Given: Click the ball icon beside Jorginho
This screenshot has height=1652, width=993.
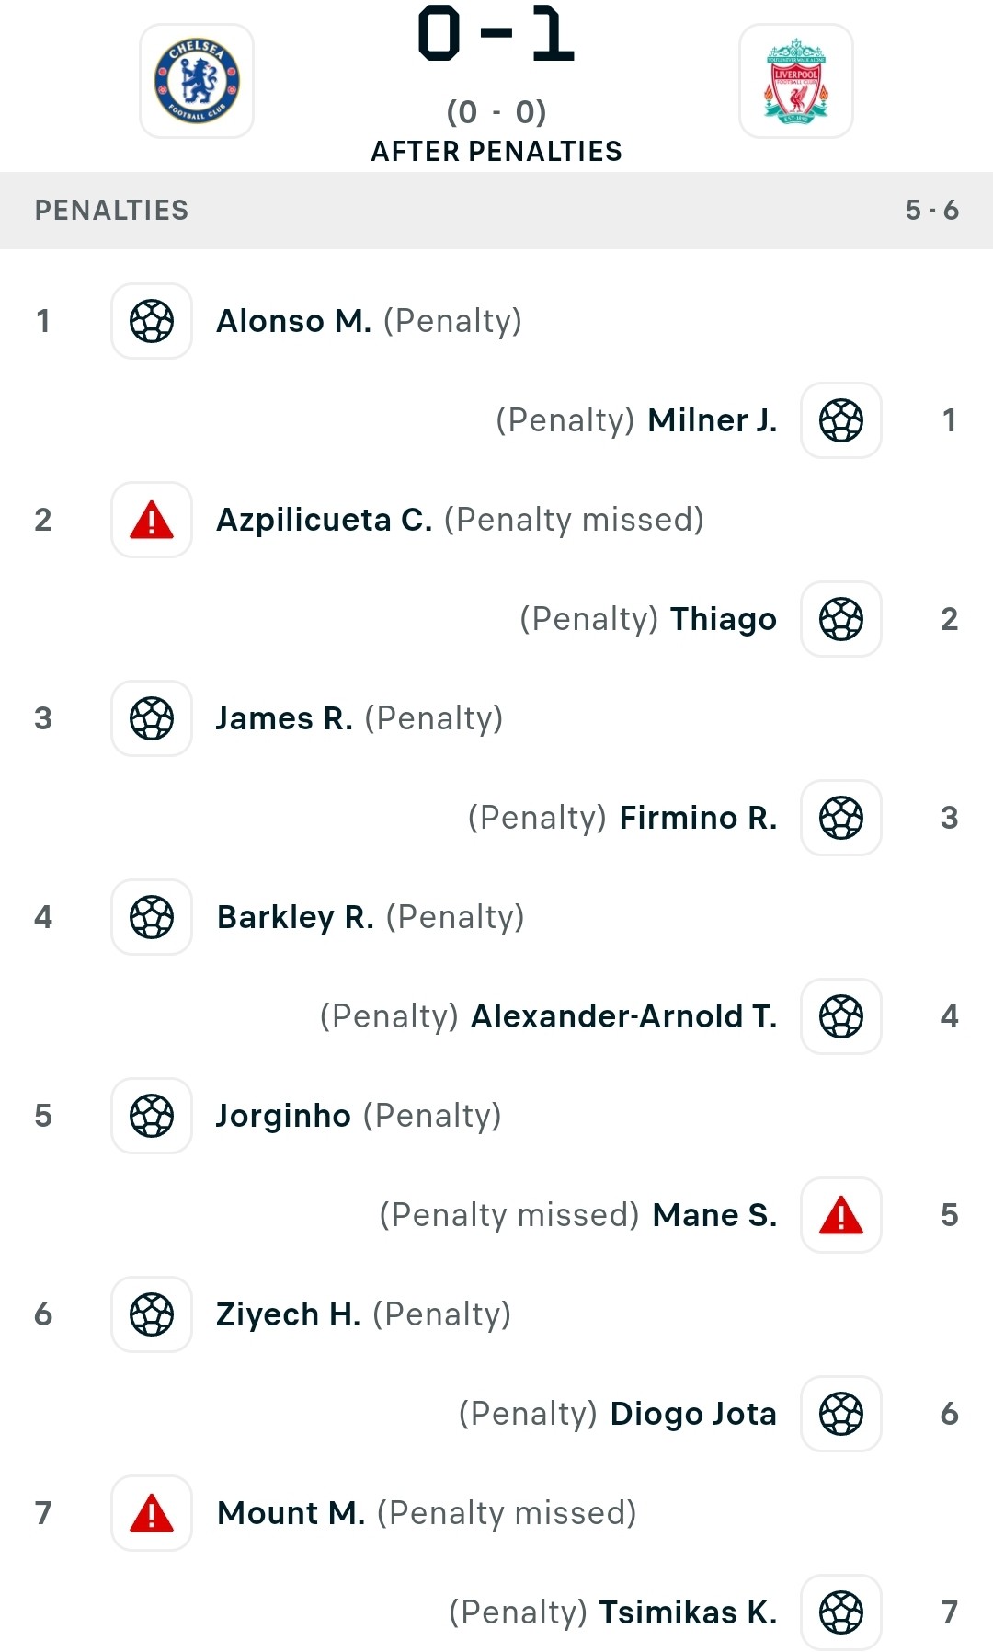Looking at the screenshot, I should pos(152,1116).
